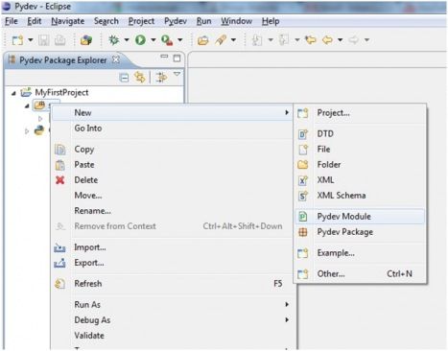The image size is (448, 351).
Task: Open the Navigate menu
Action: click(68, 21)
